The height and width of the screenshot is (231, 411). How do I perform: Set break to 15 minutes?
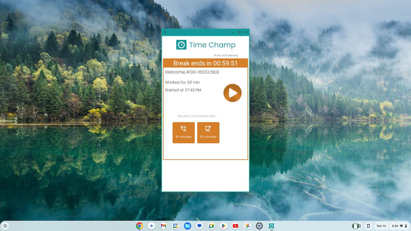[x=184, y=133]
